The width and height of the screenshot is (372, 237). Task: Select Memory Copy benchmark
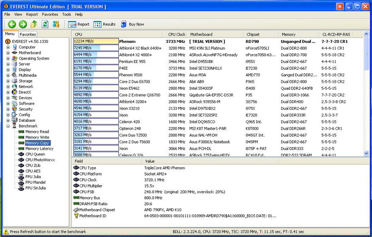click(38, 143)
